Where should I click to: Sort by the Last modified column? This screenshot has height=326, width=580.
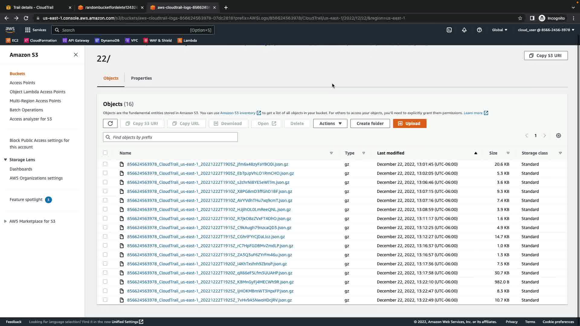click(391, 153)
